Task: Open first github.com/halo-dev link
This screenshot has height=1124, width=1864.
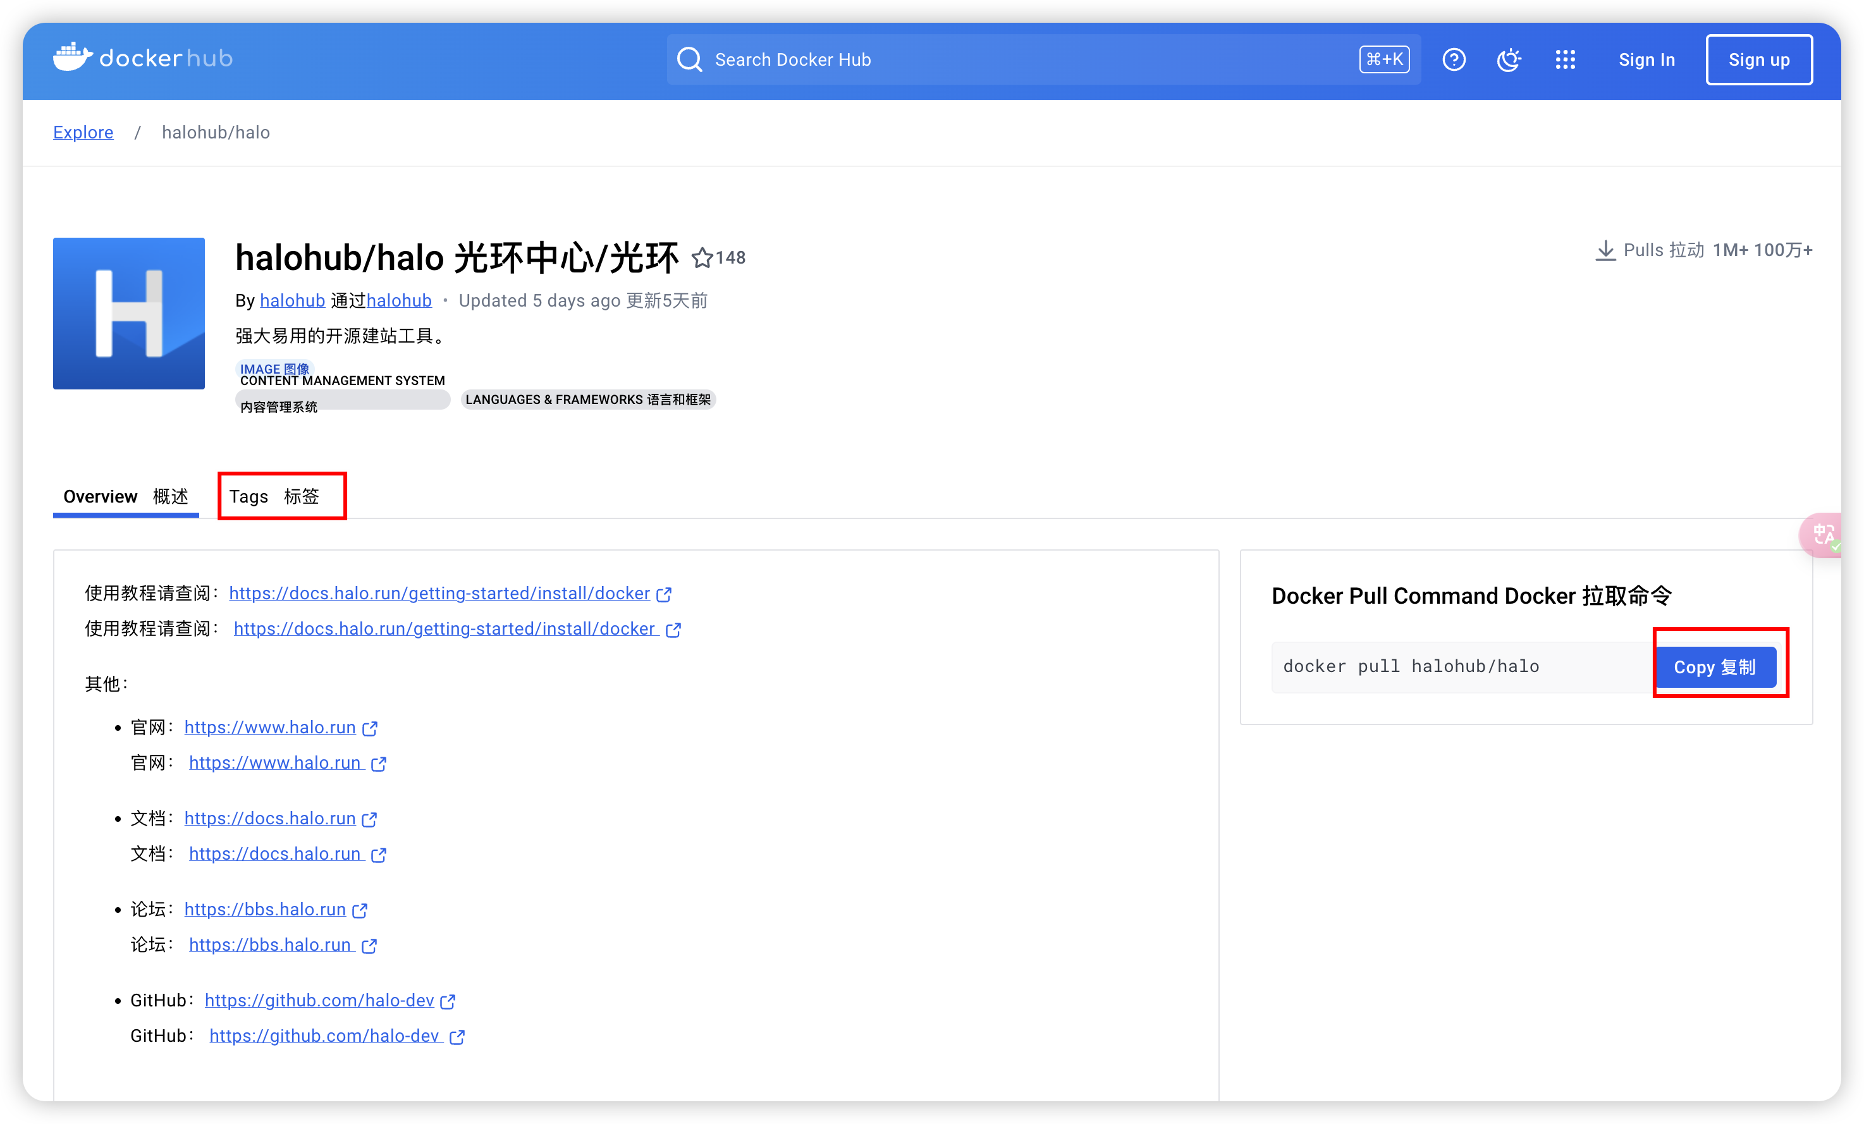Action: tap(319, 1000)
